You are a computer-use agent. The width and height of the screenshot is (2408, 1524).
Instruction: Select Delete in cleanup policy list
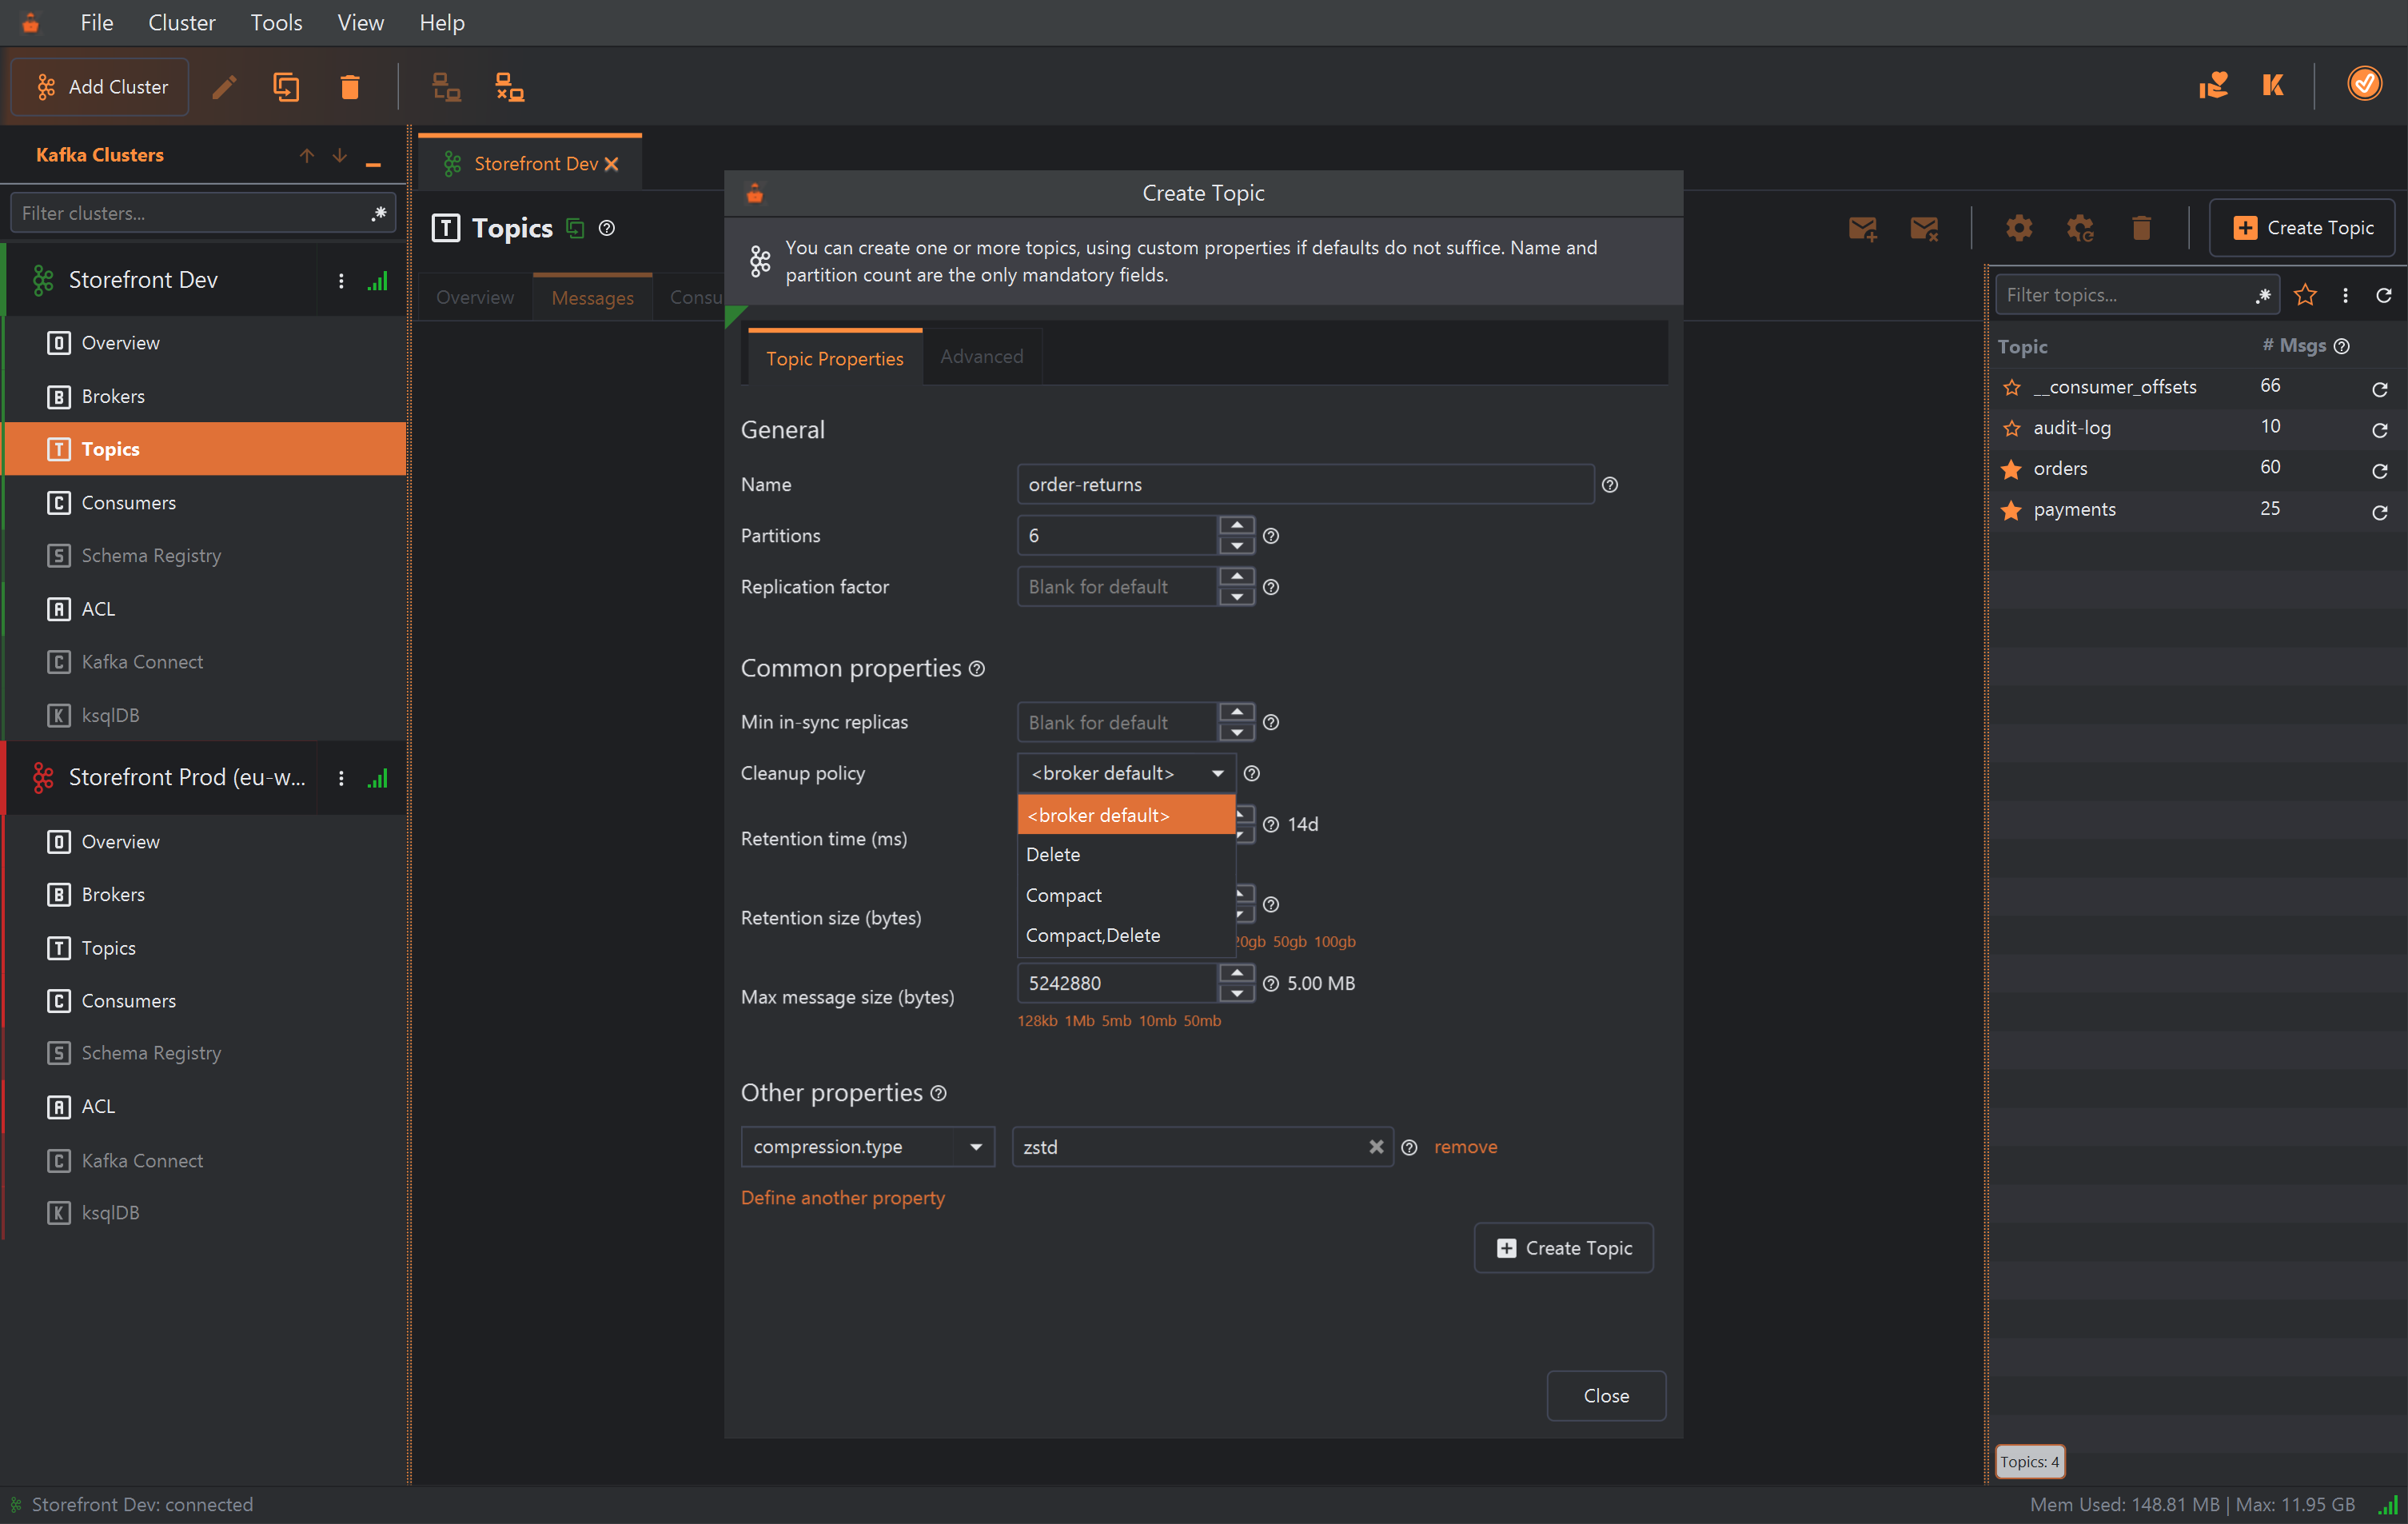1126,855
